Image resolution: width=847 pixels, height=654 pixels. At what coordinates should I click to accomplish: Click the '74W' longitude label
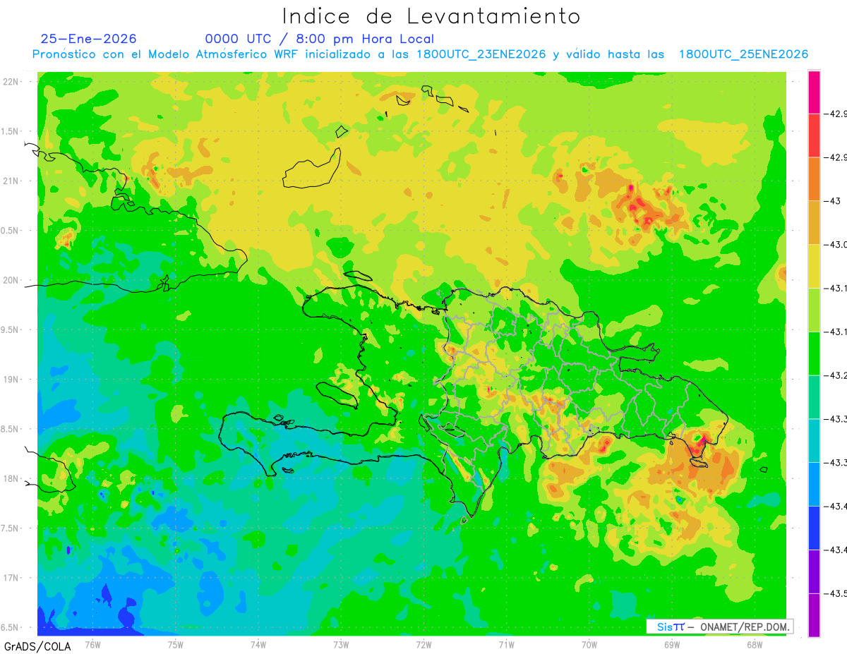pyautogui.click(x=258, y=644)
